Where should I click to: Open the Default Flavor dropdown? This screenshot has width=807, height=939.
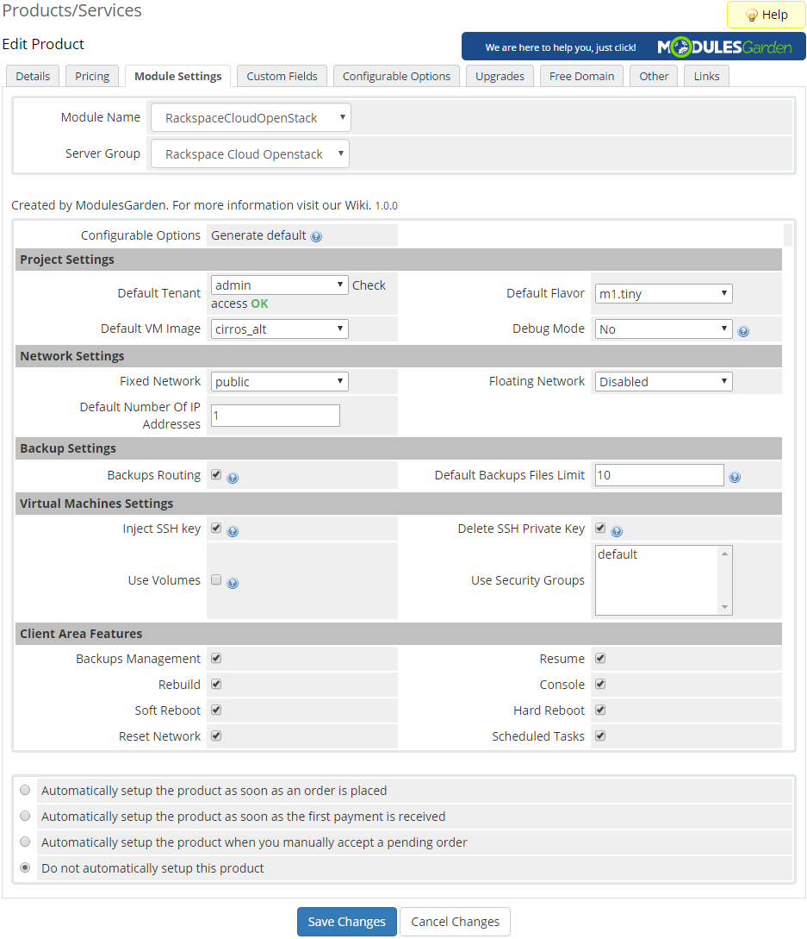click(663, 293)
